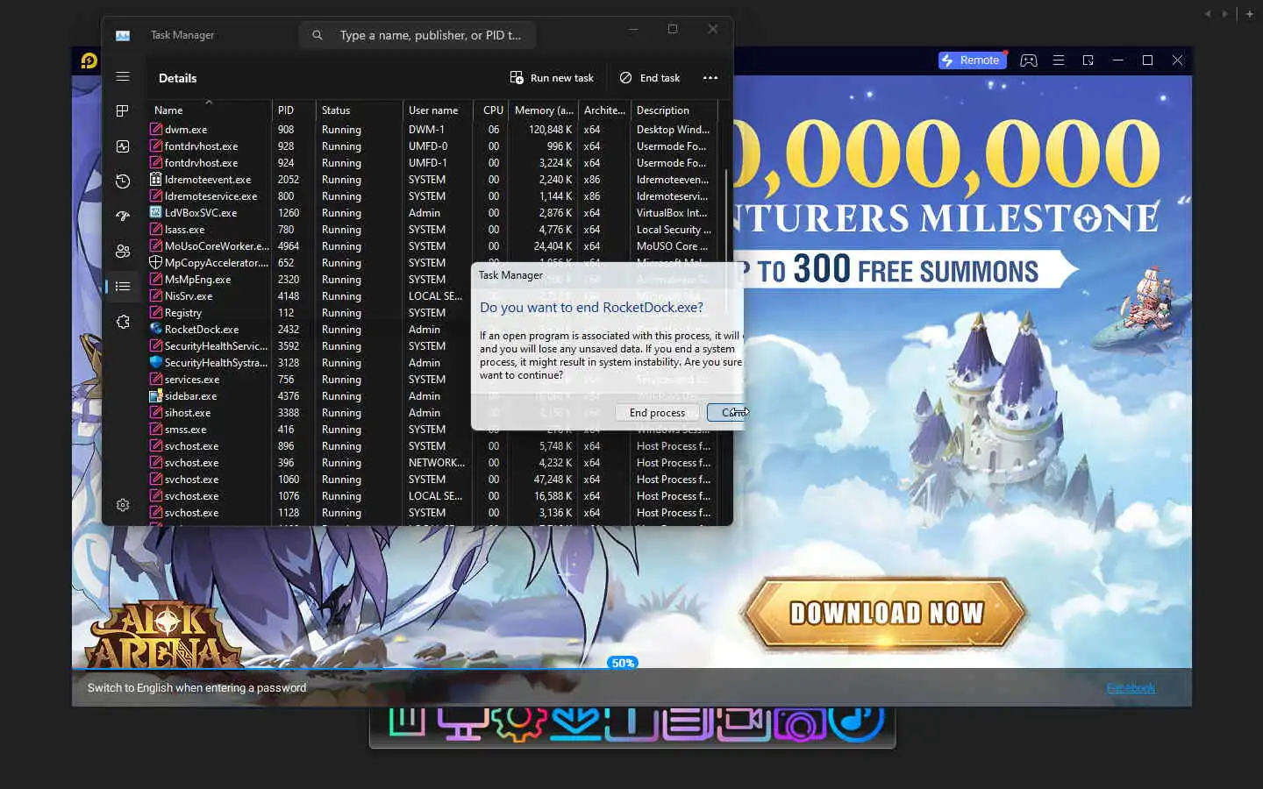The width and height of the screenshot is (1263, 789).
Task: Click the back arrow at top-right corner
Action: (1208, 14)
